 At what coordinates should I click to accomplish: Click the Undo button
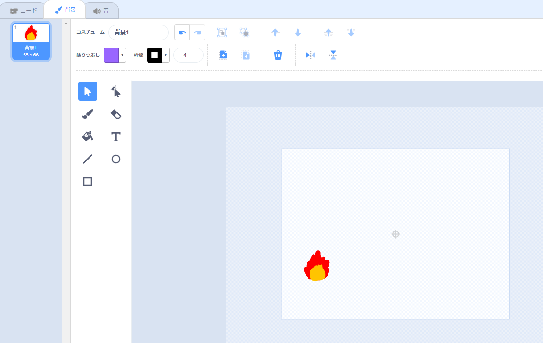(x=182, y=32)
